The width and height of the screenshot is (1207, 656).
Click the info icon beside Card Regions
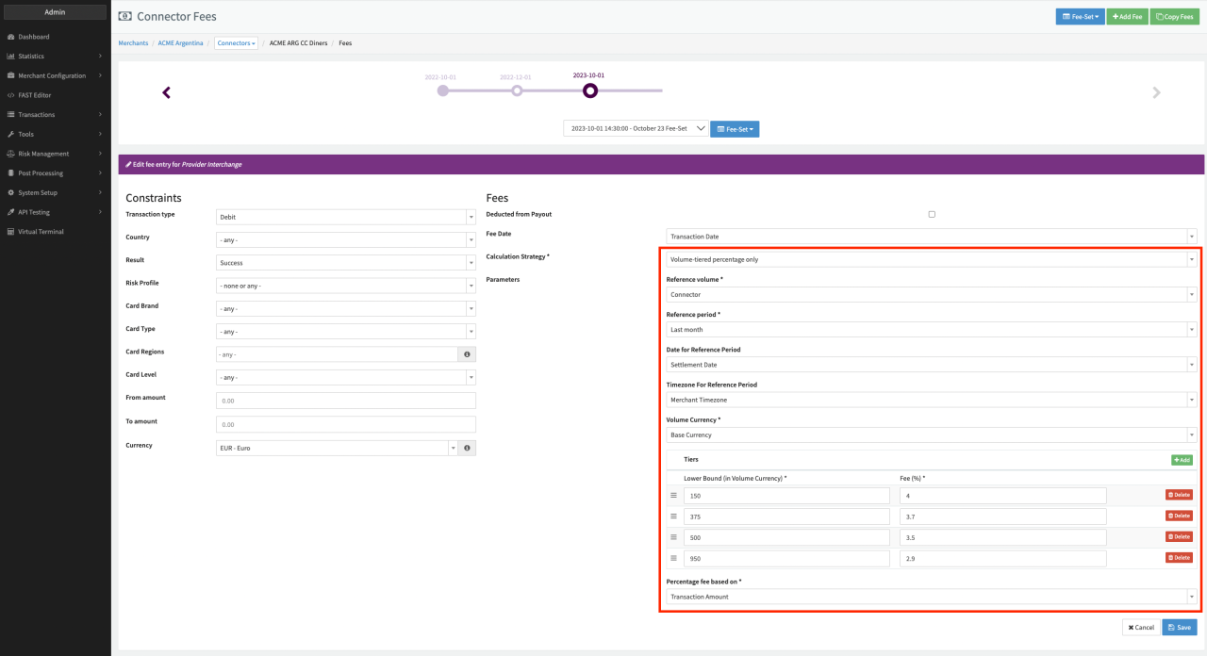(467, 354)
